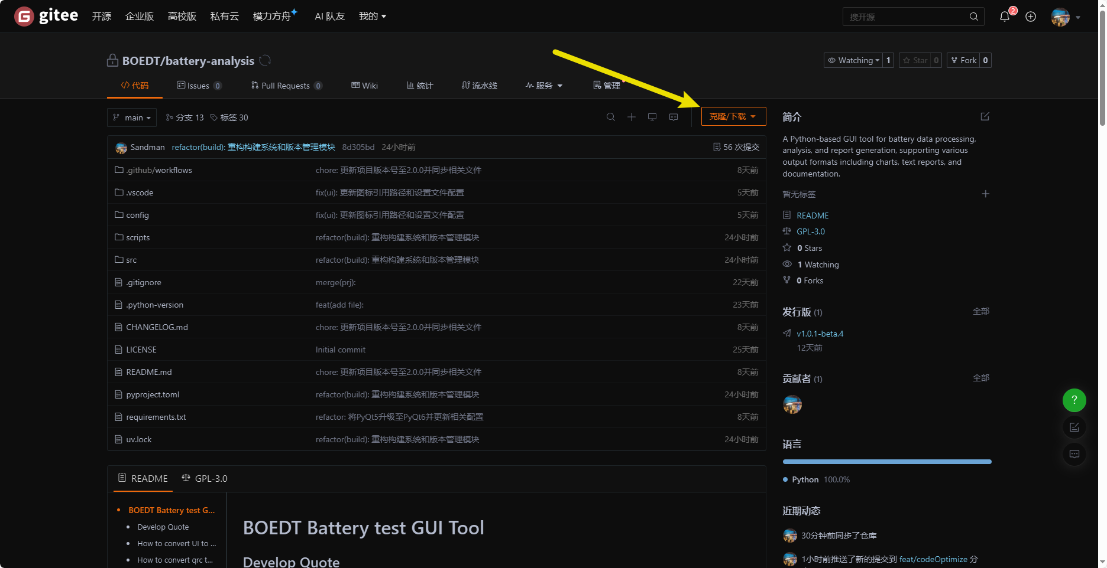Switch to the 代码 tab

[x=135, y=86]
